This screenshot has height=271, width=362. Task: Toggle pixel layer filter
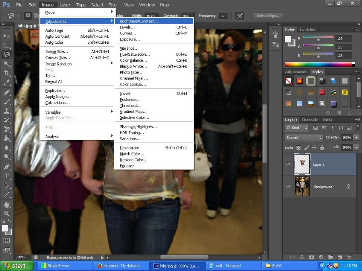click(315, 128)
